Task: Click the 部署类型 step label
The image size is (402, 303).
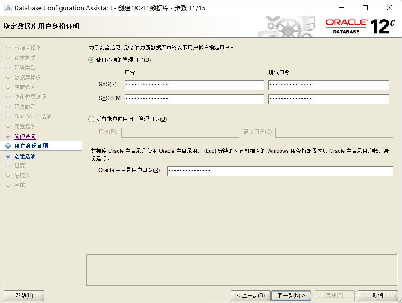Action: (25, 67)
